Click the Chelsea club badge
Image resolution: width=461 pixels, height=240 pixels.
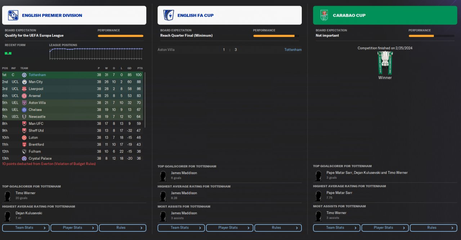click(x=24, y=110)
